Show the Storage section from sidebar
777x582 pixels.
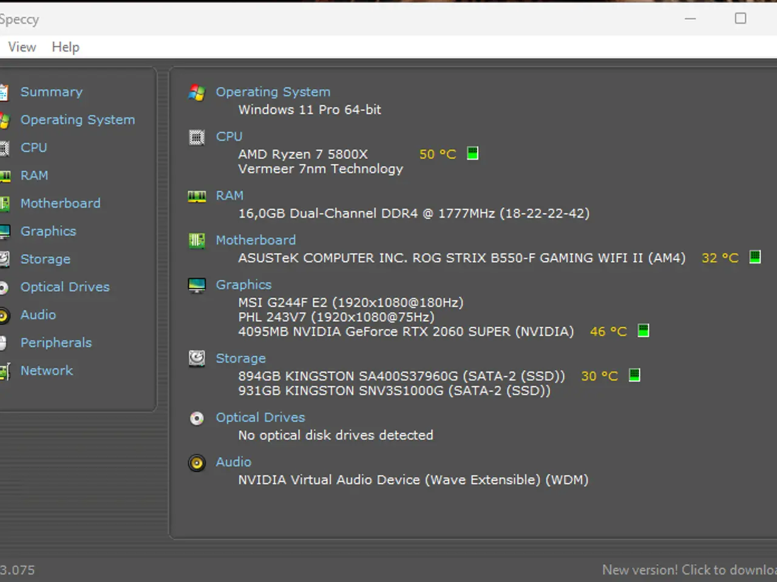click(x=46, y=259)
